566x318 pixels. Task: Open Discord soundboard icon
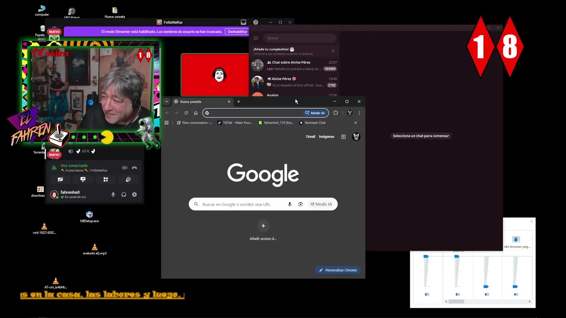[x=128, y=179]
